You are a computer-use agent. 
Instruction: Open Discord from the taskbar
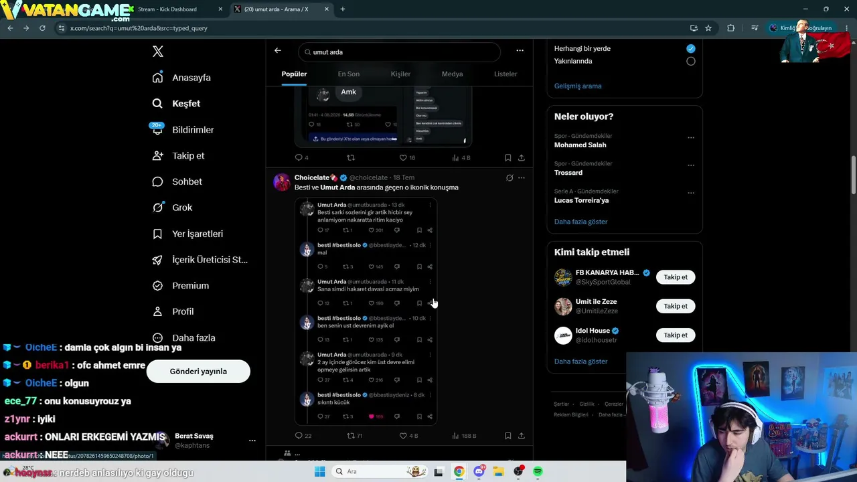479,471
